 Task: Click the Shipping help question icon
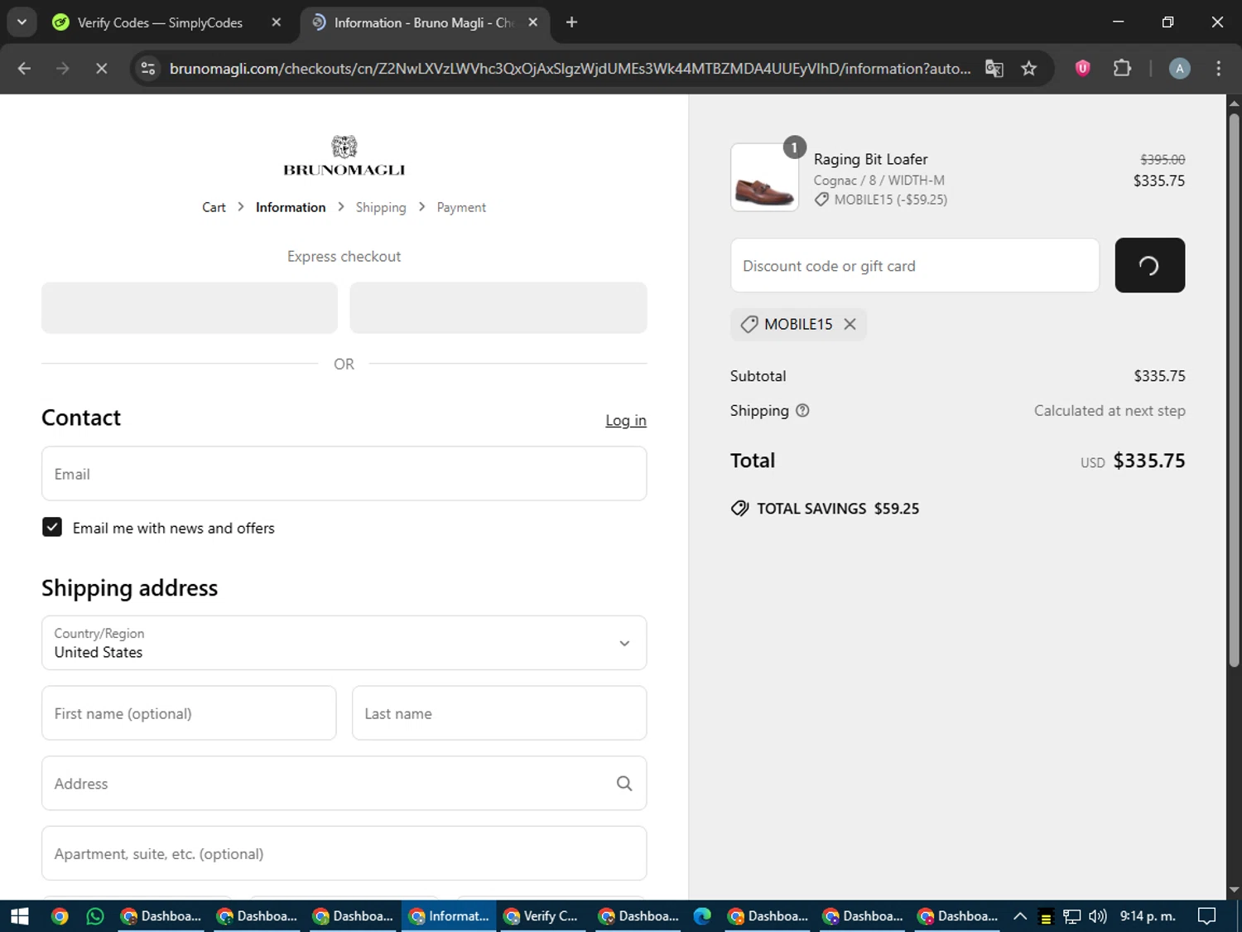click(802, 410)
